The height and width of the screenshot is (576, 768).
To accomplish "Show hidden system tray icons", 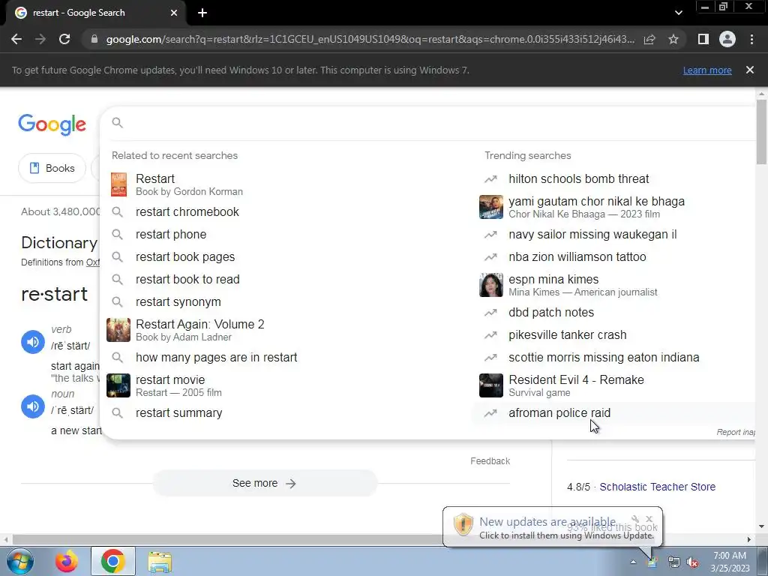I will click(x=633, y=562).
